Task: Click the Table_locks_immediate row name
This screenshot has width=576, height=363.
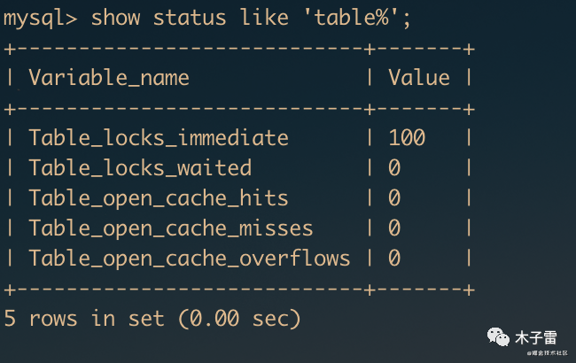Action: [159, 138]
